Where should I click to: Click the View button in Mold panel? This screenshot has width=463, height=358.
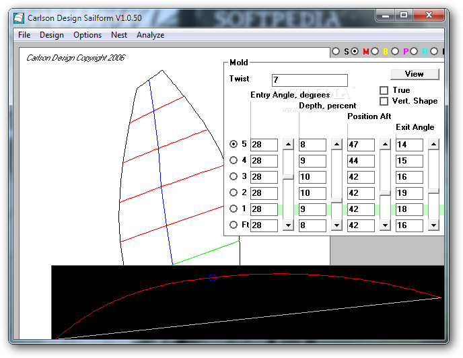coord(415,74)
